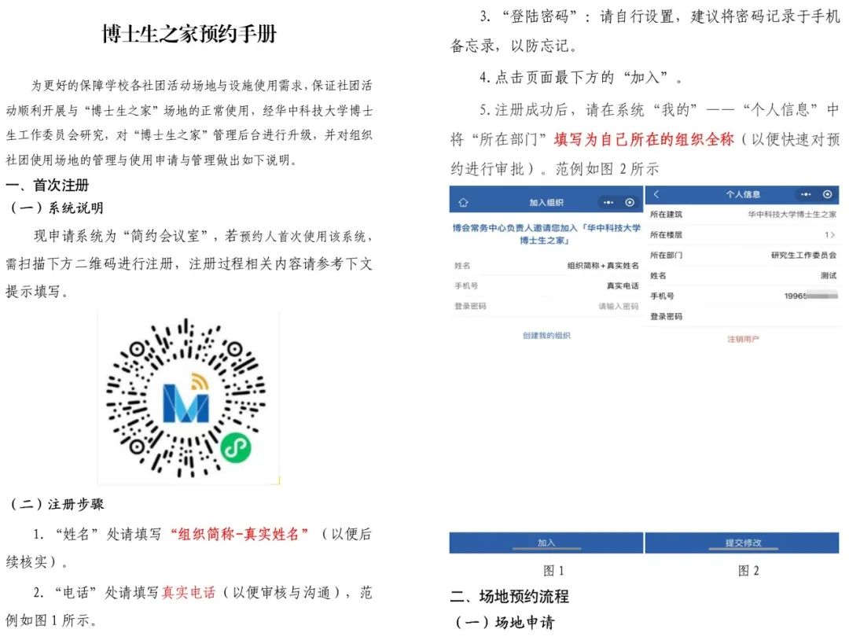
Task: Open the three-dots menu in 个人信息 header
Action: tap(806, 194)
